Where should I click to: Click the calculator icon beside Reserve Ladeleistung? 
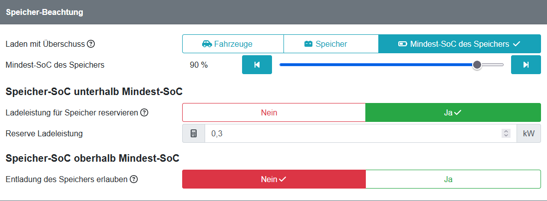pos(194,133)
